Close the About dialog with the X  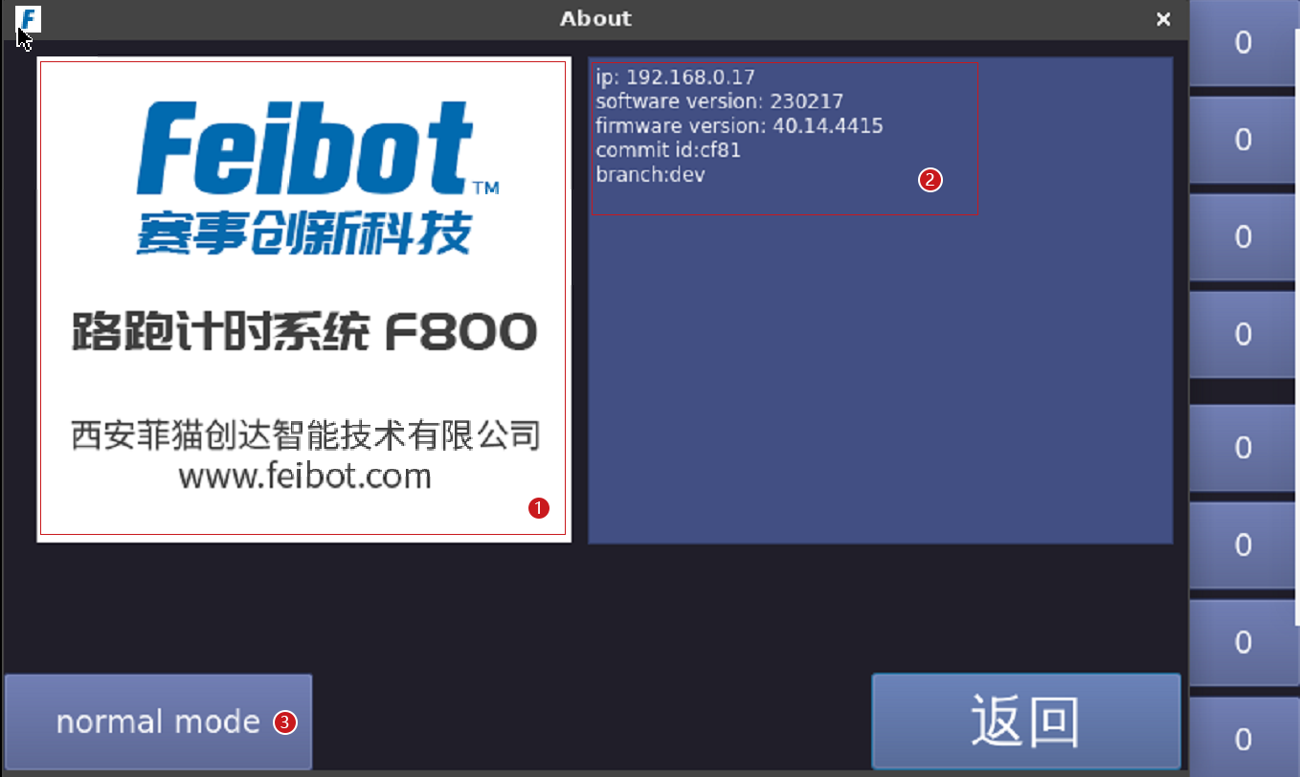click(1163, 19)
